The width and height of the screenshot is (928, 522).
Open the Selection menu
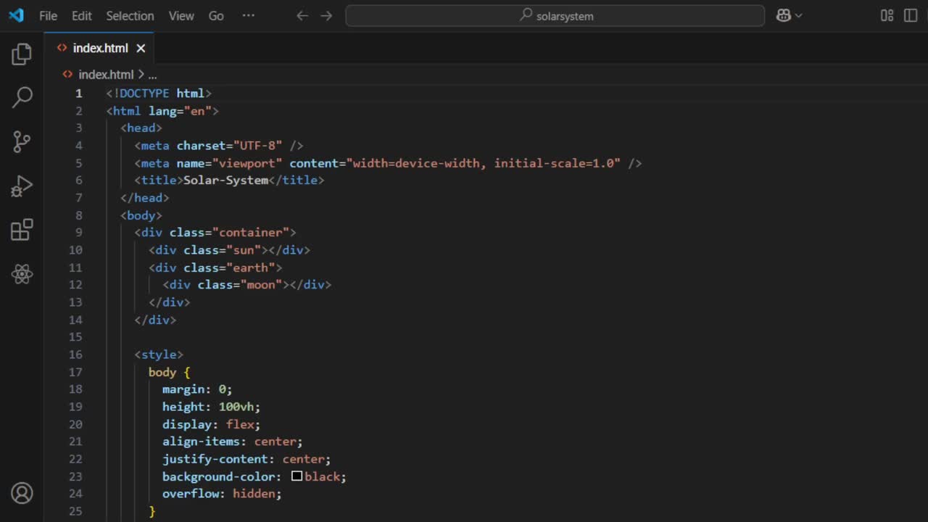(x=130, y=16)
